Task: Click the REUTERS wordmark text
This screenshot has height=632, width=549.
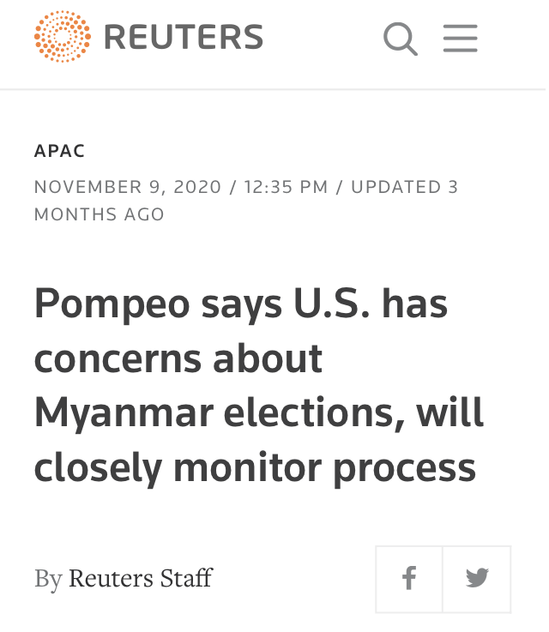Action: (x=184, y=37)
